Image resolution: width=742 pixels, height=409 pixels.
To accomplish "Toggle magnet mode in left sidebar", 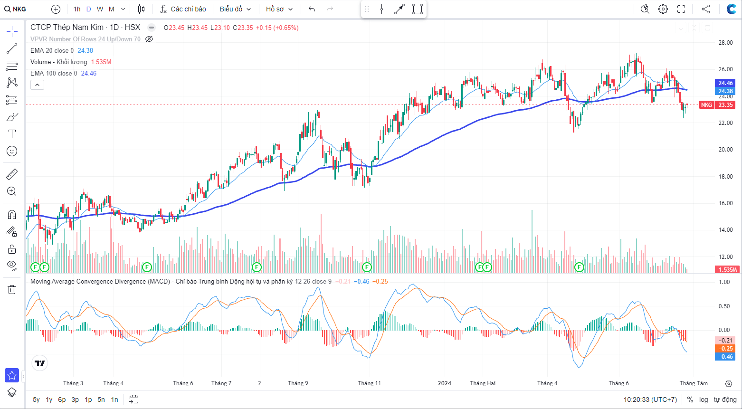I will tap(12, 215).
